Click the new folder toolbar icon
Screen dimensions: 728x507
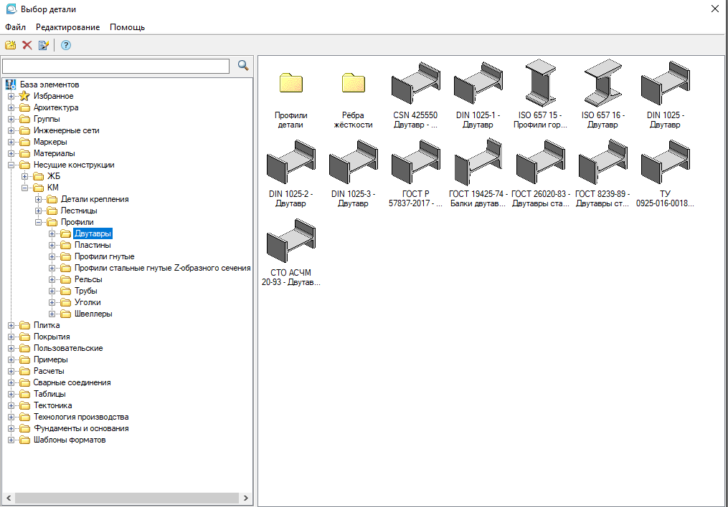click(x=10, y=46)
